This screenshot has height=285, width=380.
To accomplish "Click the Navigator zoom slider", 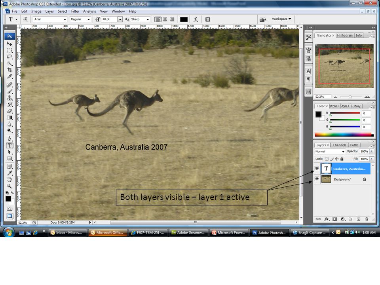I will (x=350, y=97).
